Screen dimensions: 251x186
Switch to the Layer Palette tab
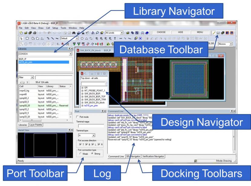click(x=36, y=125)
